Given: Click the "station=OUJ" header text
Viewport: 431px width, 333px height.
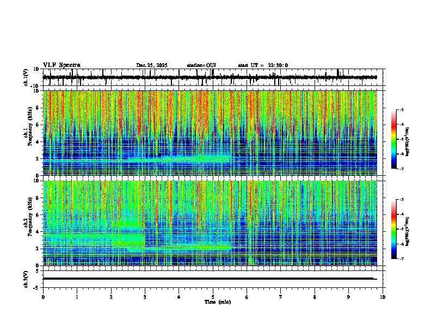Looking at the screenshot, I should [201, 65].
